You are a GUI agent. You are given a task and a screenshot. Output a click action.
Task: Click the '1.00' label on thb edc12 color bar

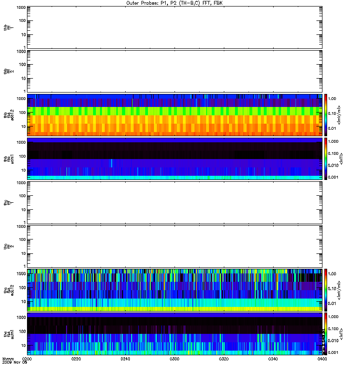[x=332, y=99]
